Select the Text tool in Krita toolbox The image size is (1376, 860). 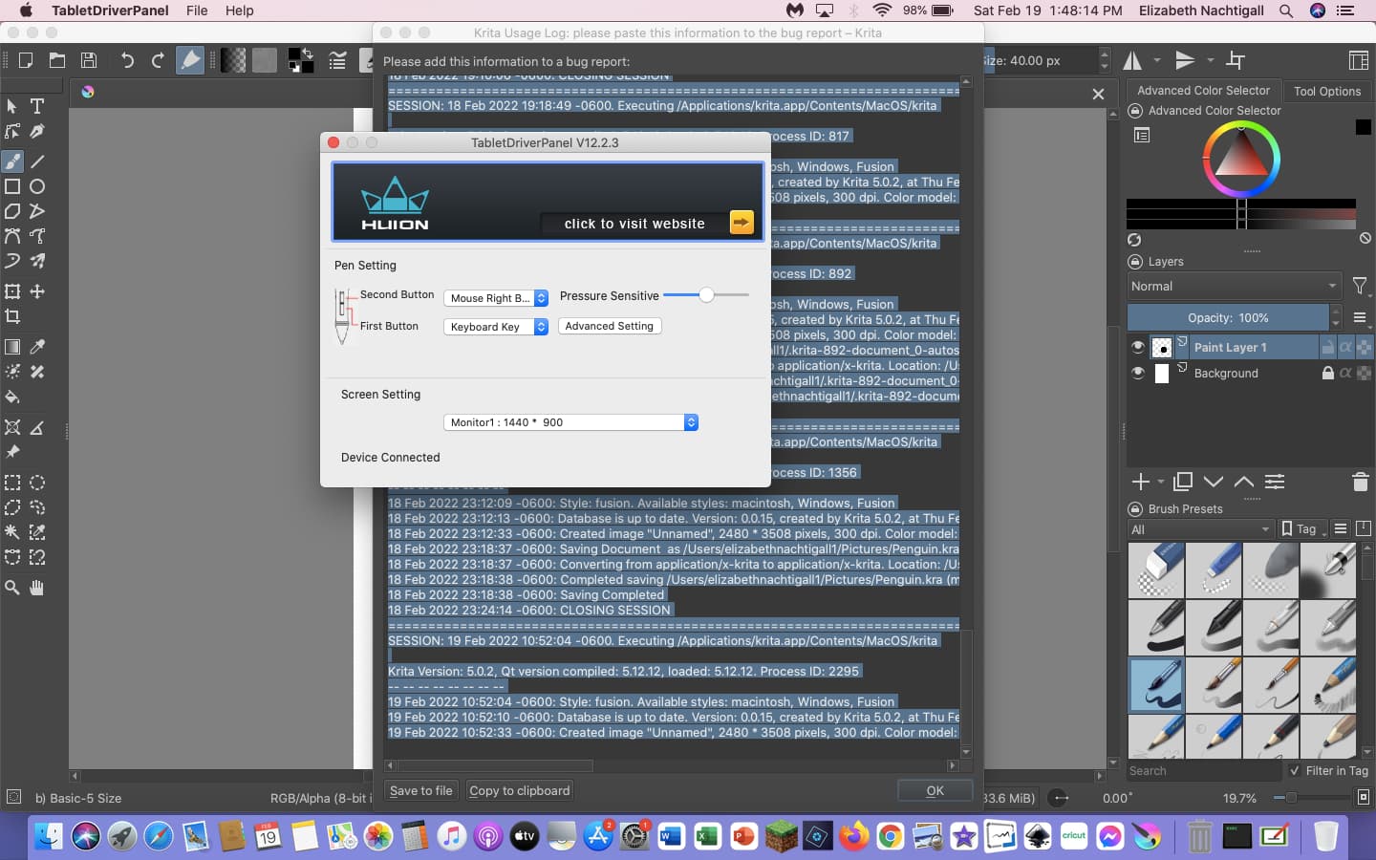click(37, 106)
